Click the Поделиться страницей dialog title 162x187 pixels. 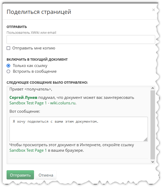tap(39, 12)
